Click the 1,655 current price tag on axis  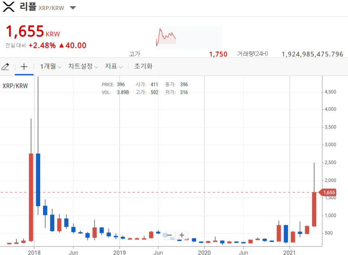coord(328,192)
